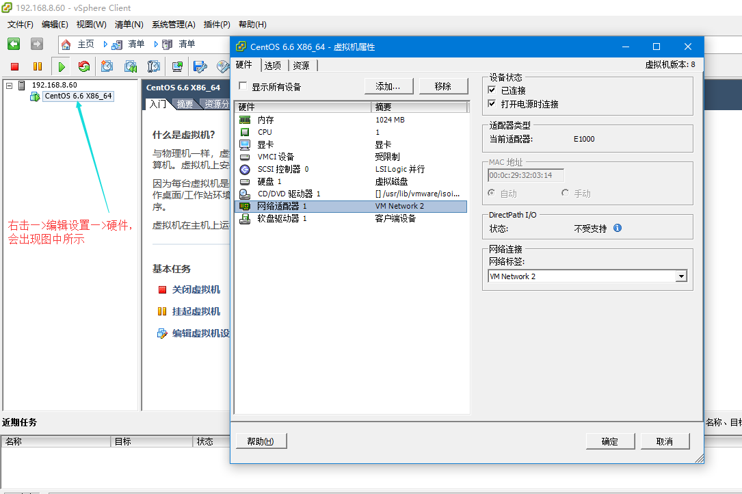Screen dimensions: 742x494
Task: Open the 编辑(E) menu
Action: [x=55, y=25]
